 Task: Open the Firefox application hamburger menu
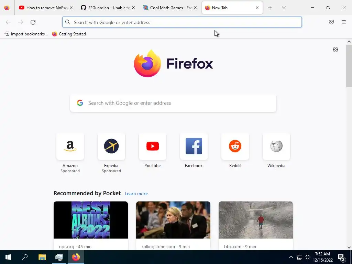coord(344,22)
